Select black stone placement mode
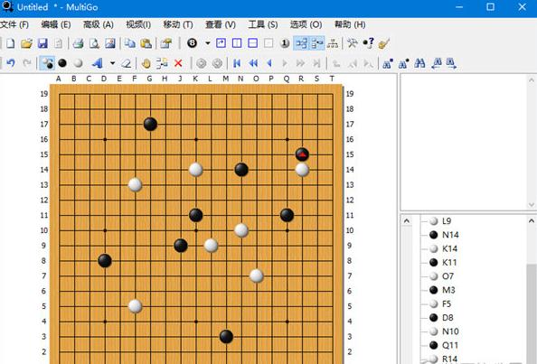This screenshot has width=537, height=364. (x=62, y=63)
